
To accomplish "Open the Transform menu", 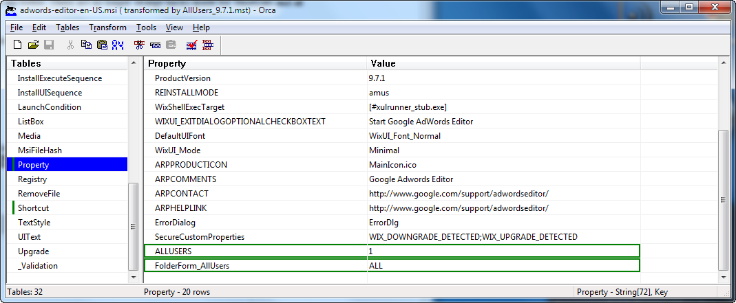I will (108, 27).
